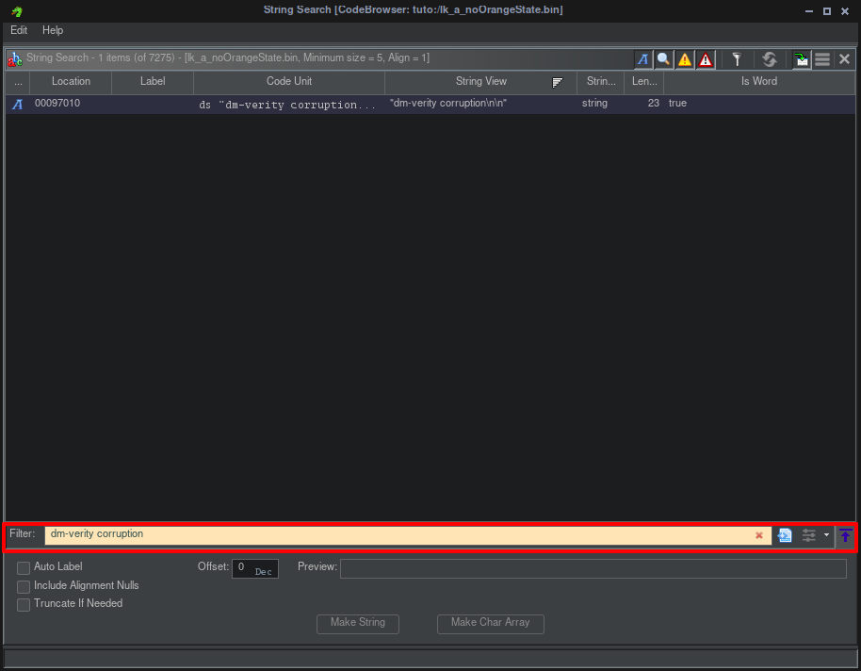Open the Edit menu
Viewport: 861px width, 671px height.
click(x=19, y=30)
